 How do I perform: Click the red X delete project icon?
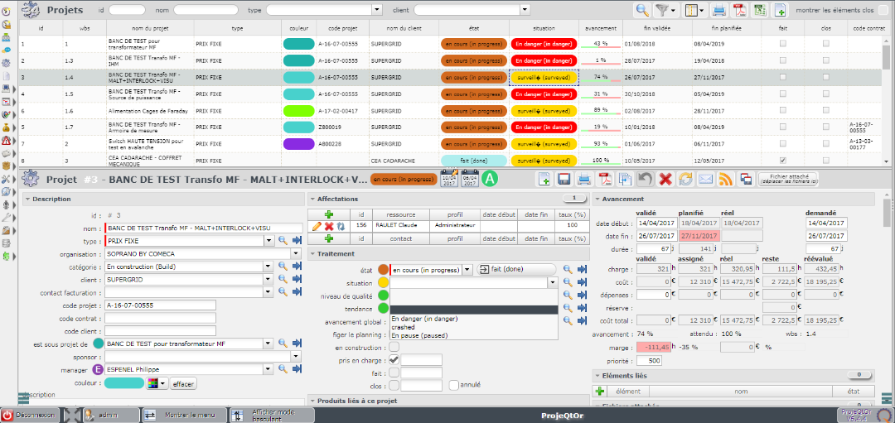coord(665,179)
